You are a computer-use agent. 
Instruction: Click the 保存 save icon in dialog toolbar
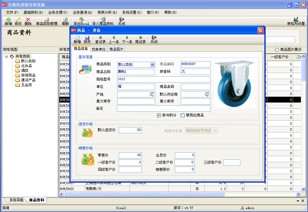(87, 39)
